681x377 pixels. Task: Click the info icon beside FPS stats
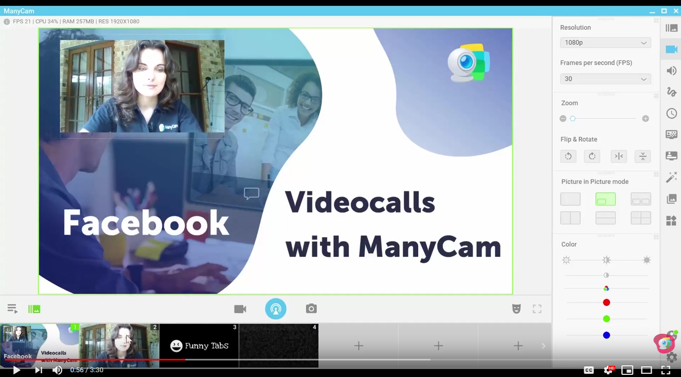coord(6,22)
